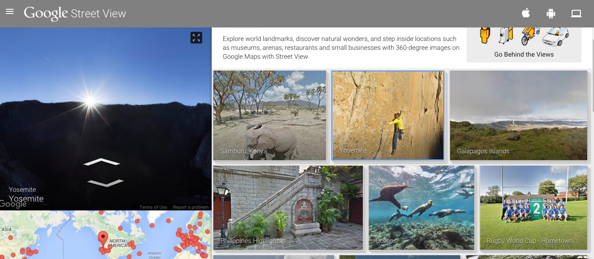
Task: Open the hamburger menu
Action: pos(10,12)
